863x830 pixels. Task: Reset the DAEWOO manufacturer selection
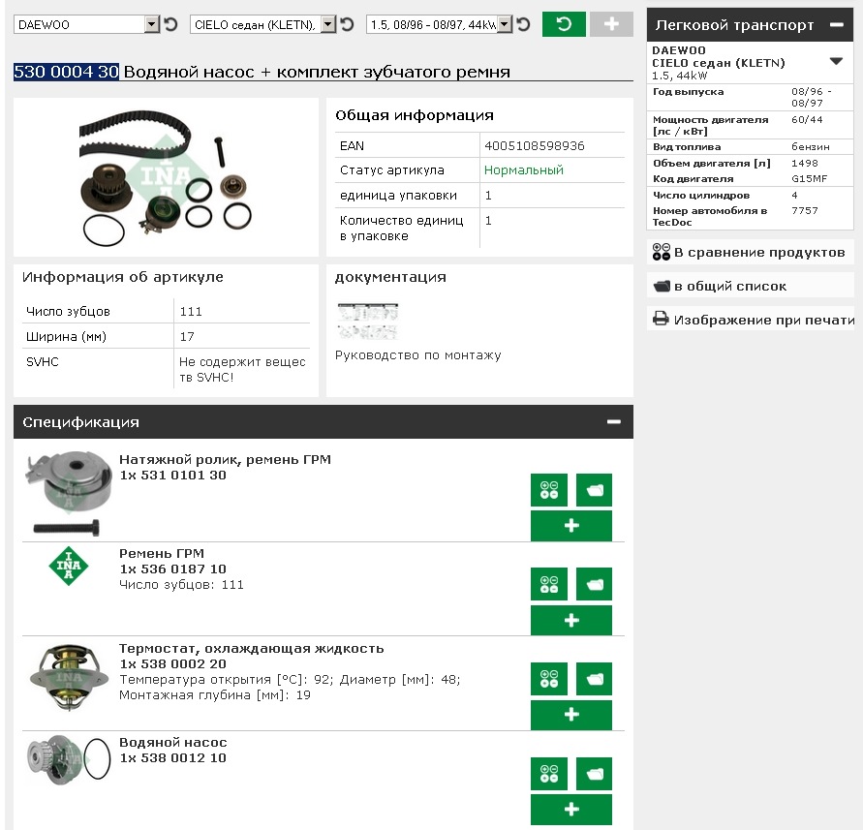click(171, 24)
